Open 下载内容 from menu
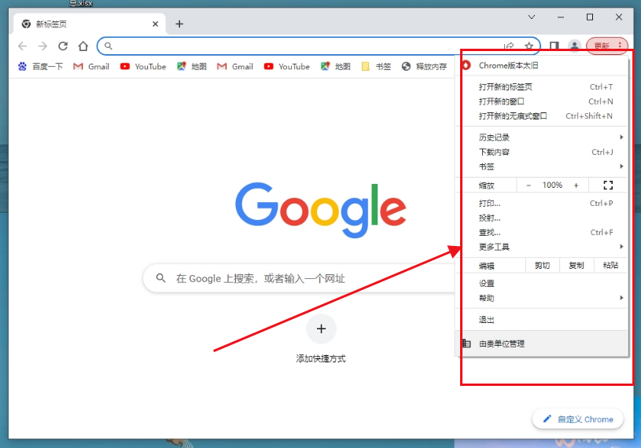 541,152
